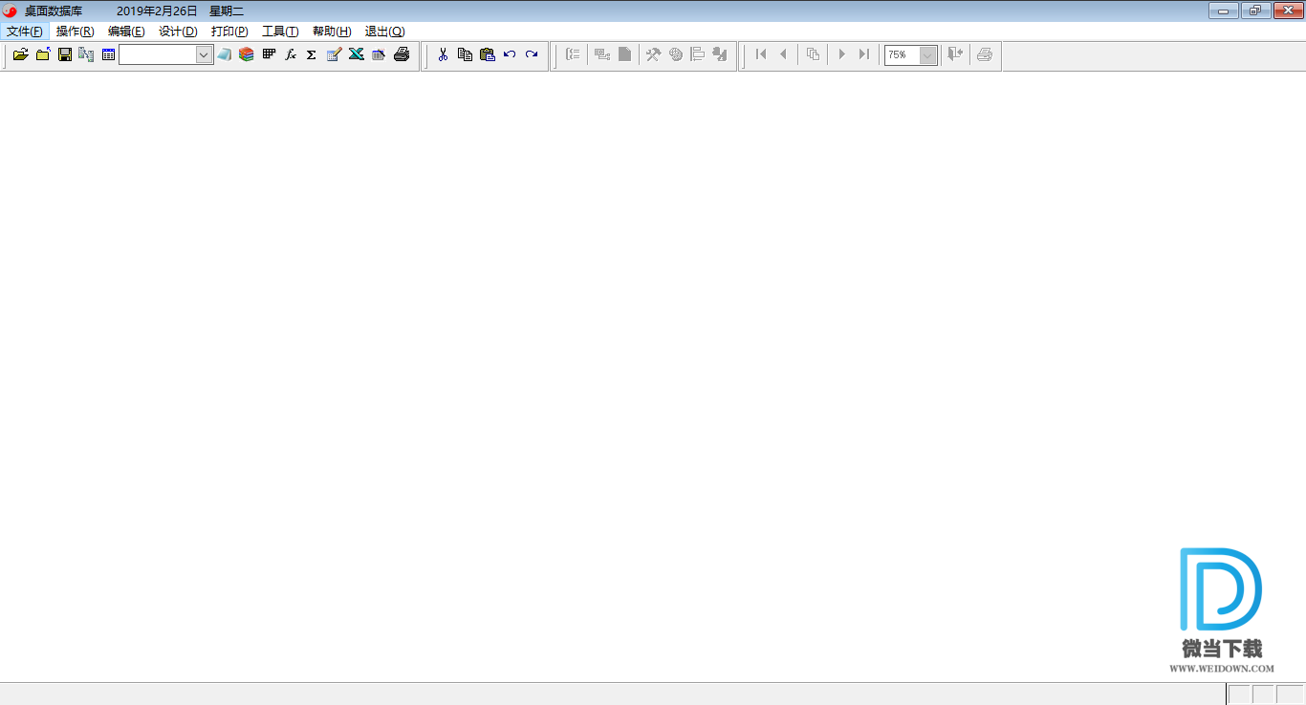Click the icon between the Excel and printer icons
The height and width of the screenshot is (705, 1306).
click(379, 54)
